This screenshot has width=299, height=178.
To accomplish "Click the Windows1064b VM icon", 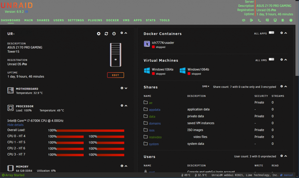I will point(182,70).
